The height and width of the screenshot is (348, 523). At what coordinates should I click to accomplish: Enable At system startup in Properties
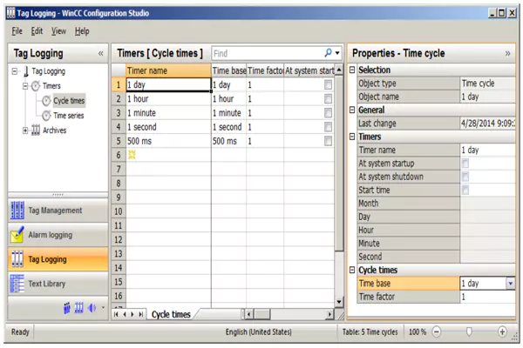tap(465, 164)
